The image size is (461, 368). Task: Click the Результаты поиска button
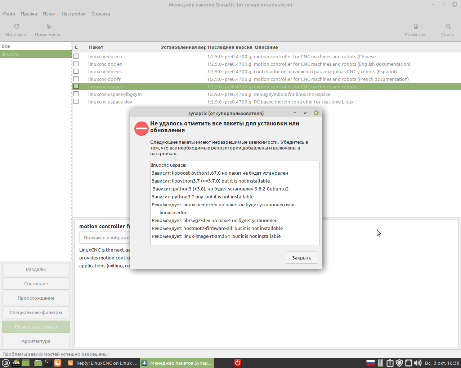[x=36, y=327]
